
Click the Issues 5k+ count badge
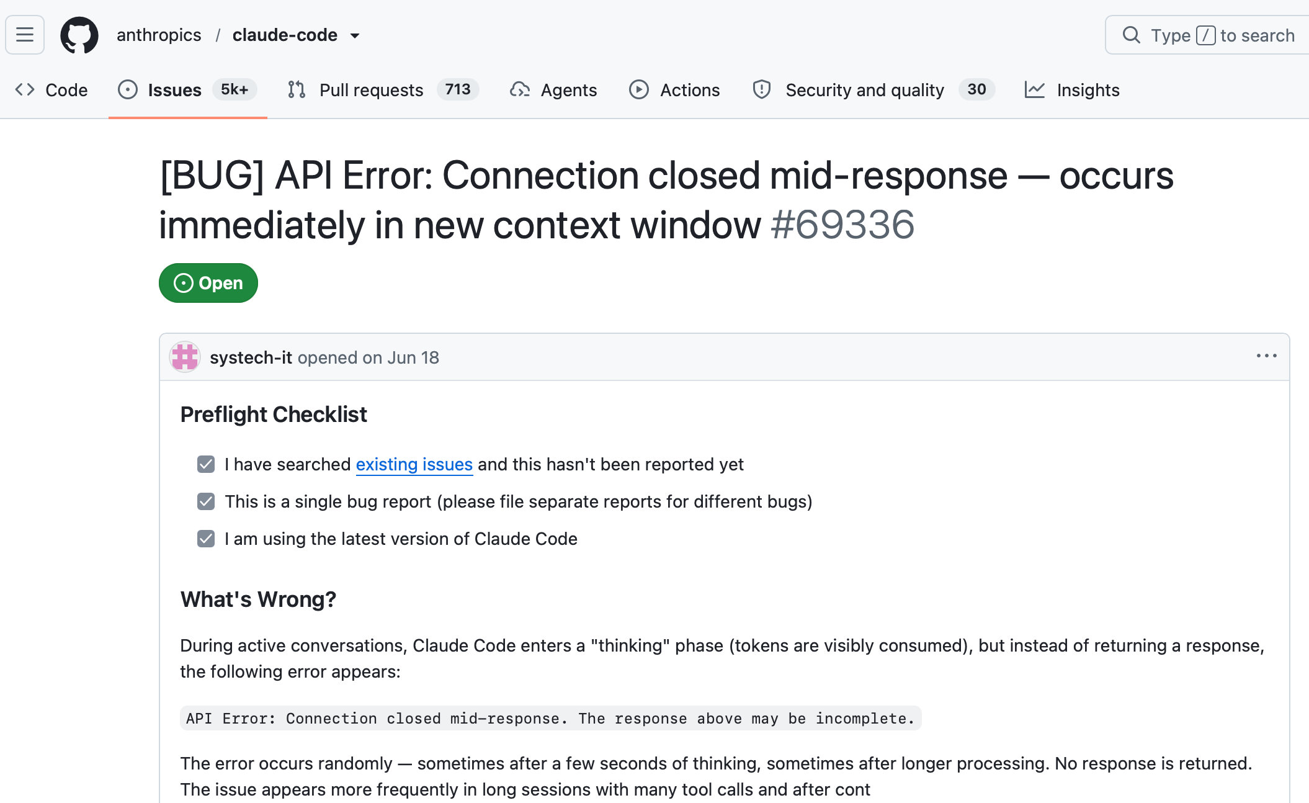point(235,89)
